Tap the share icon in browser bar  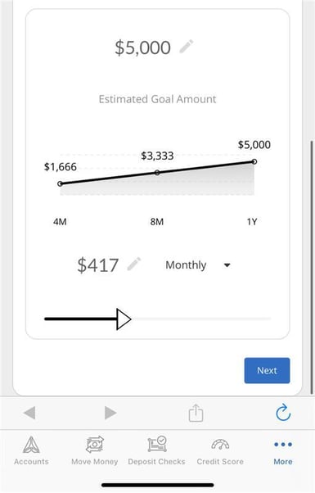click(x=196, y=413)
